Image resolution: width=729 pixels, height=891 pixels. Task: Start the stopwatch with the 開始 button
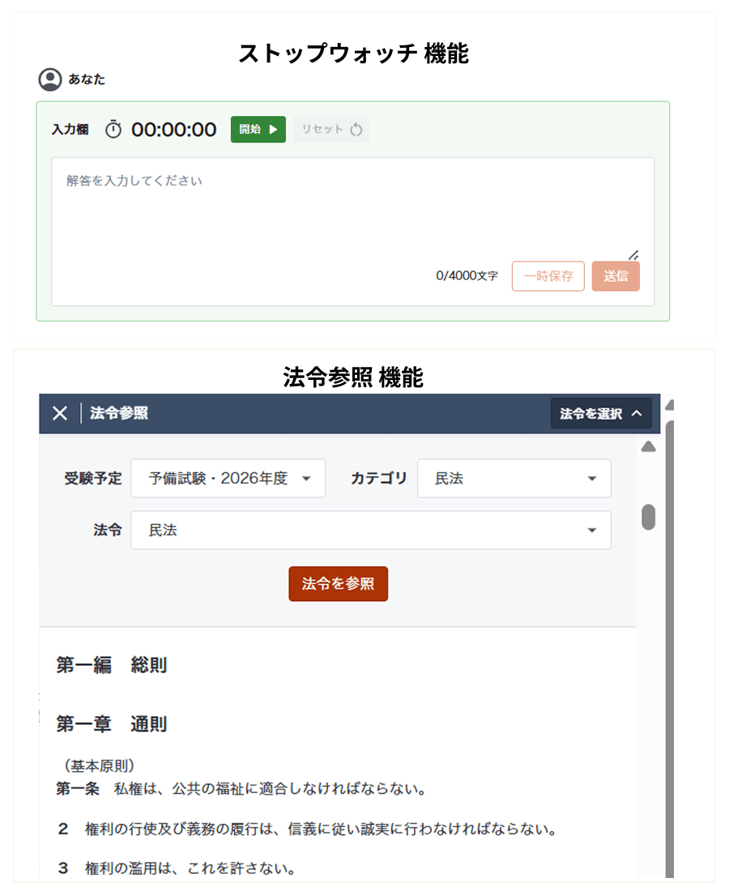258,130
